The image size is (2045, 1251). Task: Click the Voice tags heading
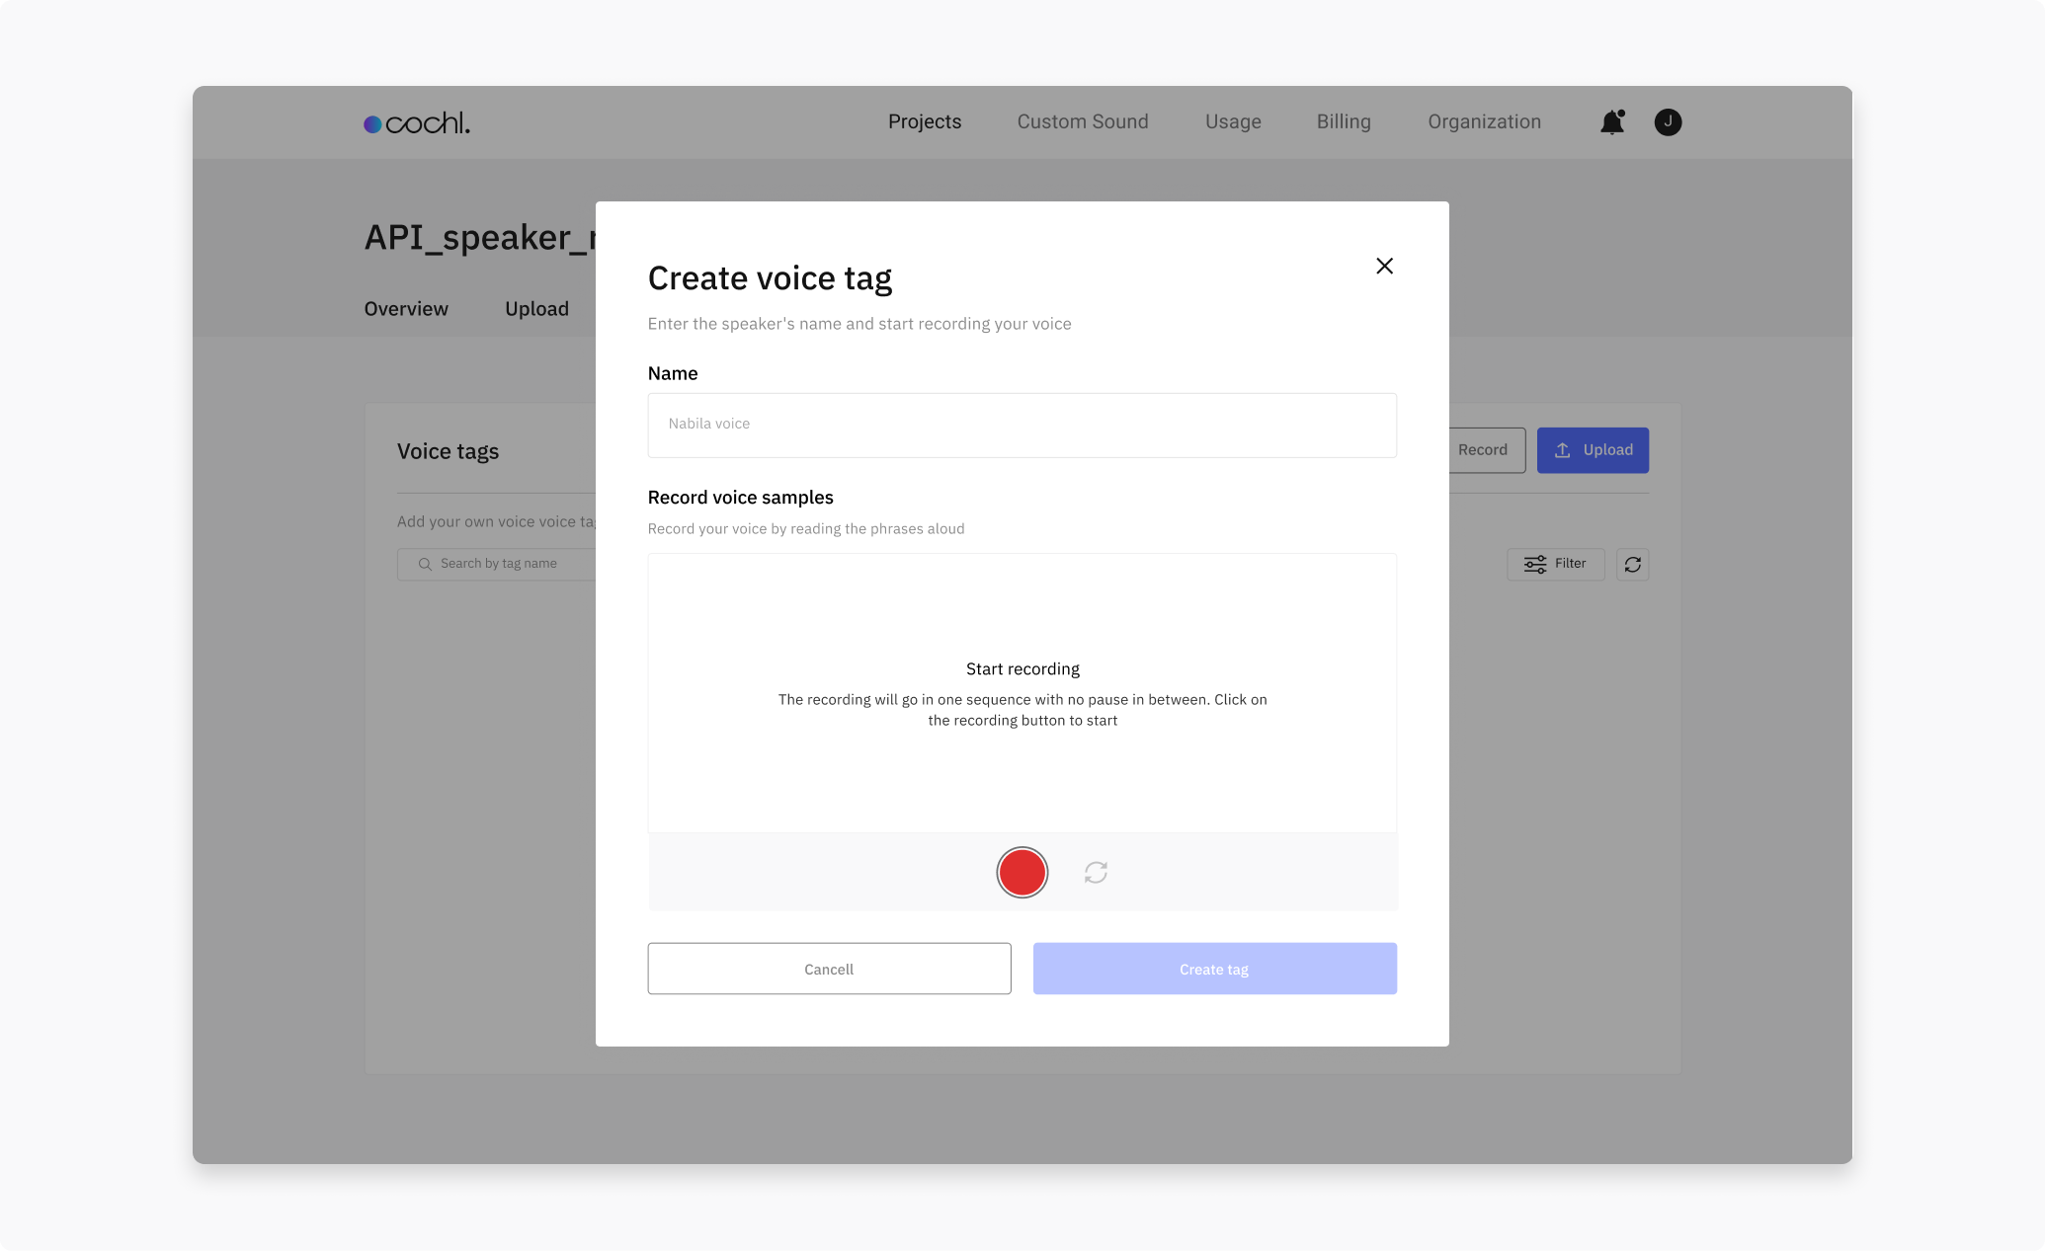click(448, 451)
